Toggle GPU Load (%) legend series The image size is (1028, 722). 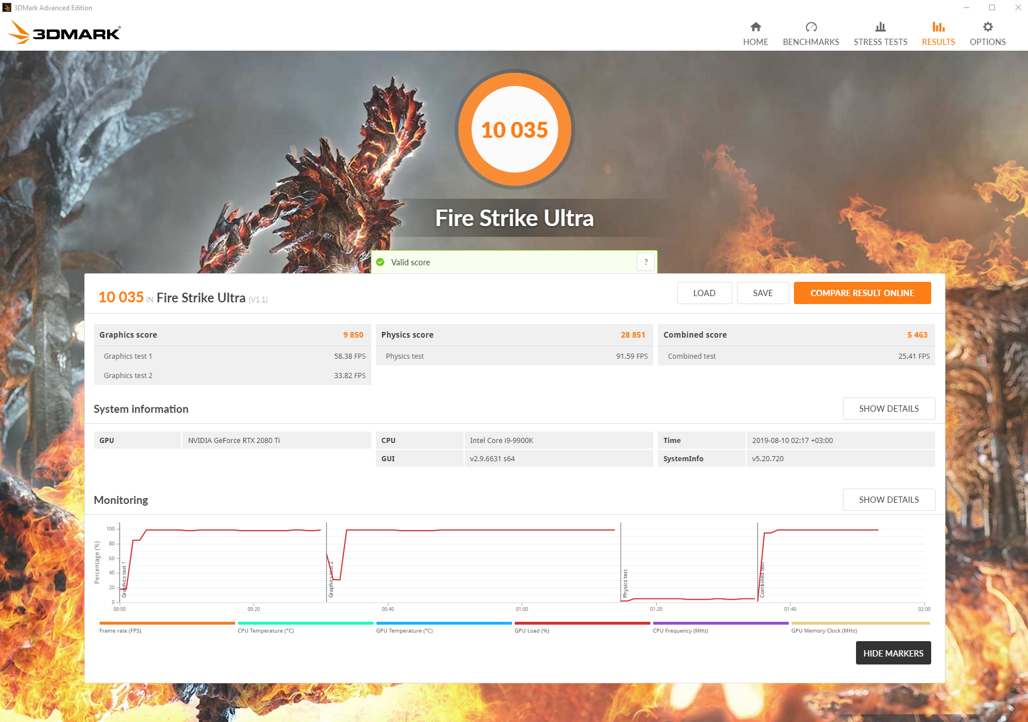582,627
